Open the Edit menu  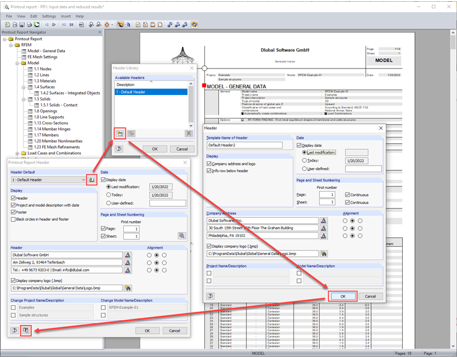point(34,16)
